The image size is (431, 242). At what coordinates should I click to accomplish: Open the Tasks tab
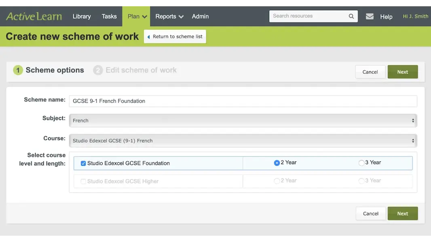coord(109,17)
